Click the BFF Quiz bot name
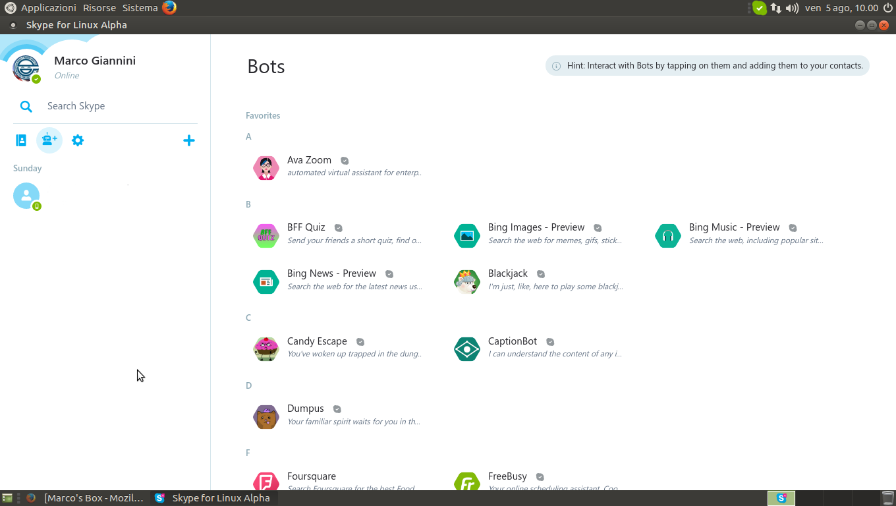 click(x=306, y=227)
